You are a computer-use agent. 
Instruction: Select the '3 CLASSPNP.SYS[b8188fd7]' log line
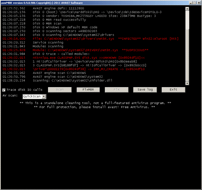(74, 65)
